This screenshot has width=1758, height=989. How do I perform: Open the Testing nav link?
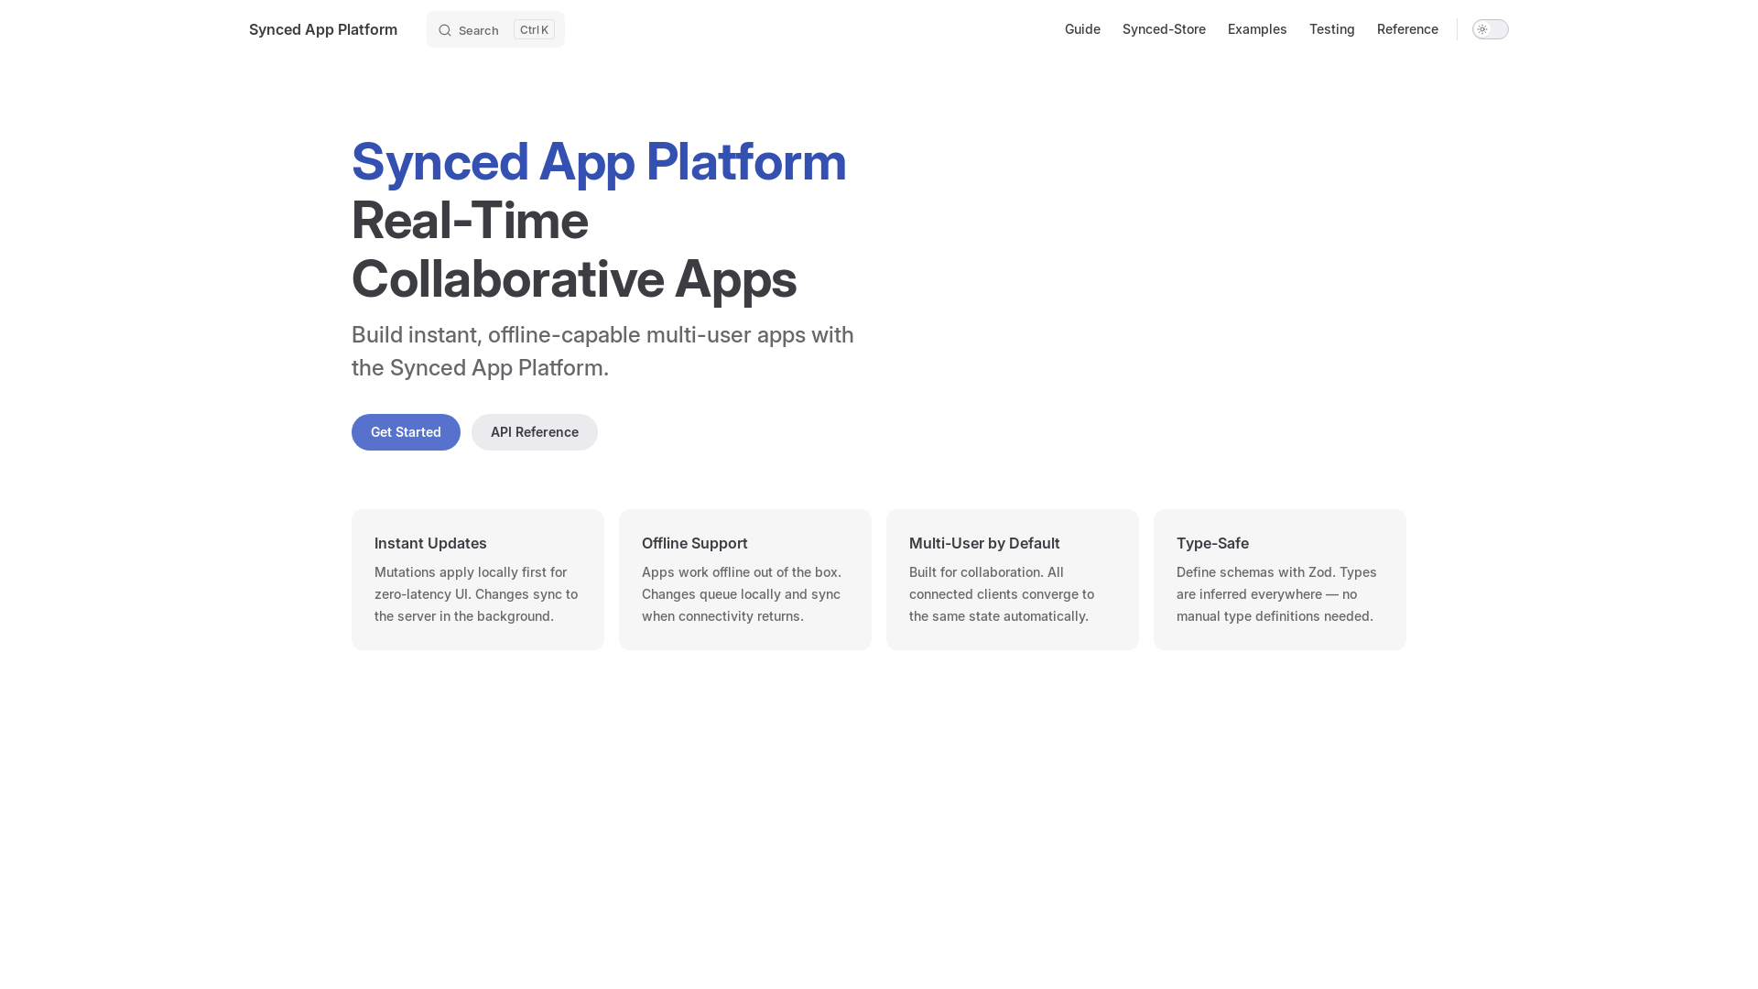pyautogui.click(x=1331, y=29)
